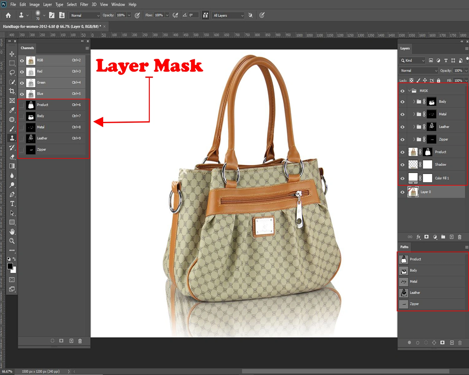Screen dimensions: 469x375
Task: Select the Leather path
Action: click(x=415, y=293)
